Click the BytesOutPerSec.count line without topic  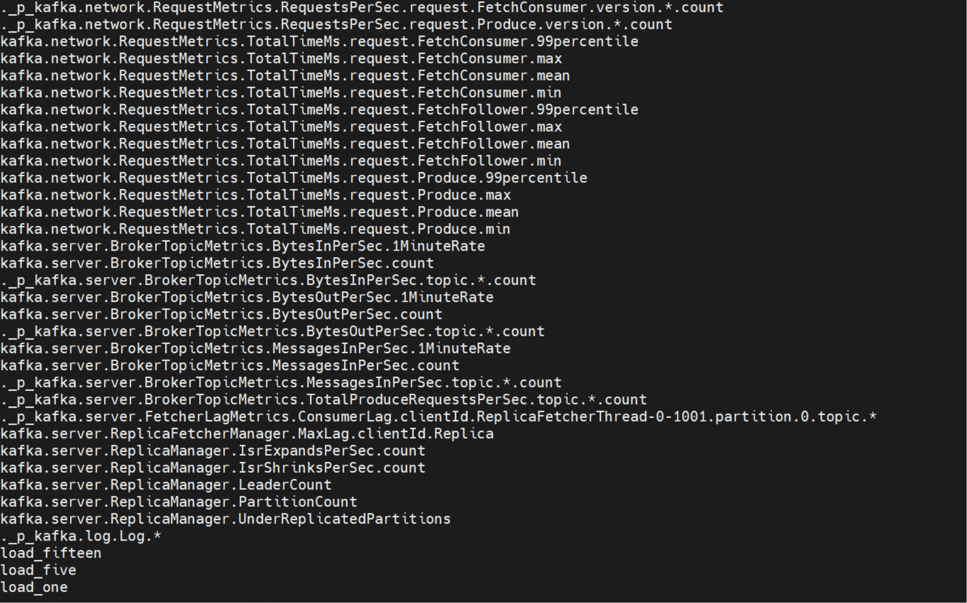pyautogui.click(x=221, y=315)
